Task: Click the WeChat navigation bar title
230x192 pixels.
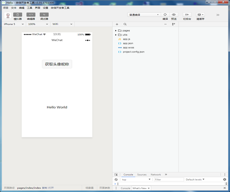Action: tap(57, 40)
